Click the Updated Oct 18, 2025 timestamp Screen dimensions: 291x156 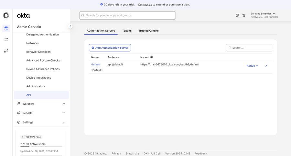point(39,151)
